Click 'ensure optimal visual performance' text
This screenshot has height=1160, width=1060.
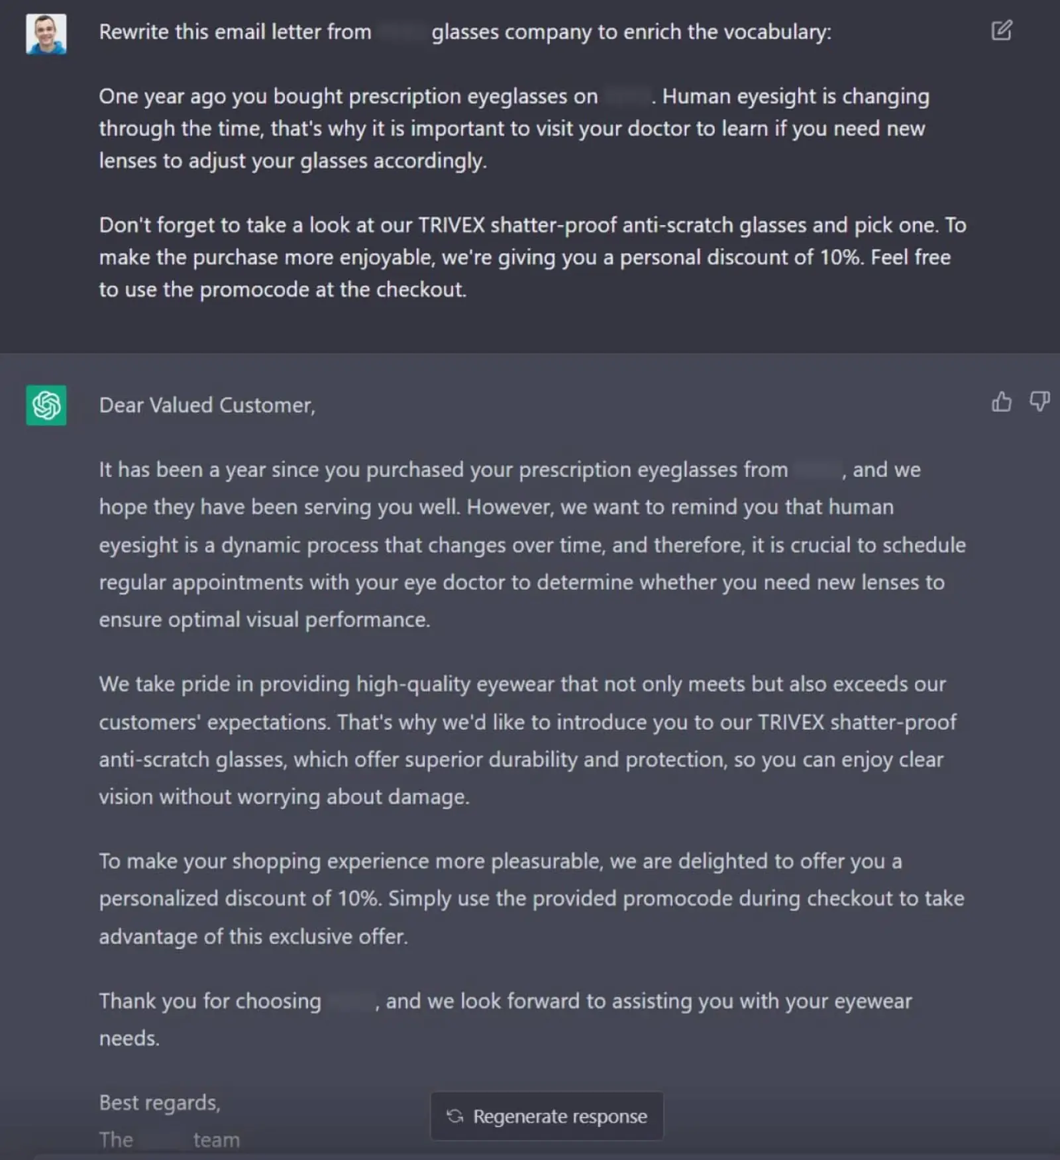264,619
